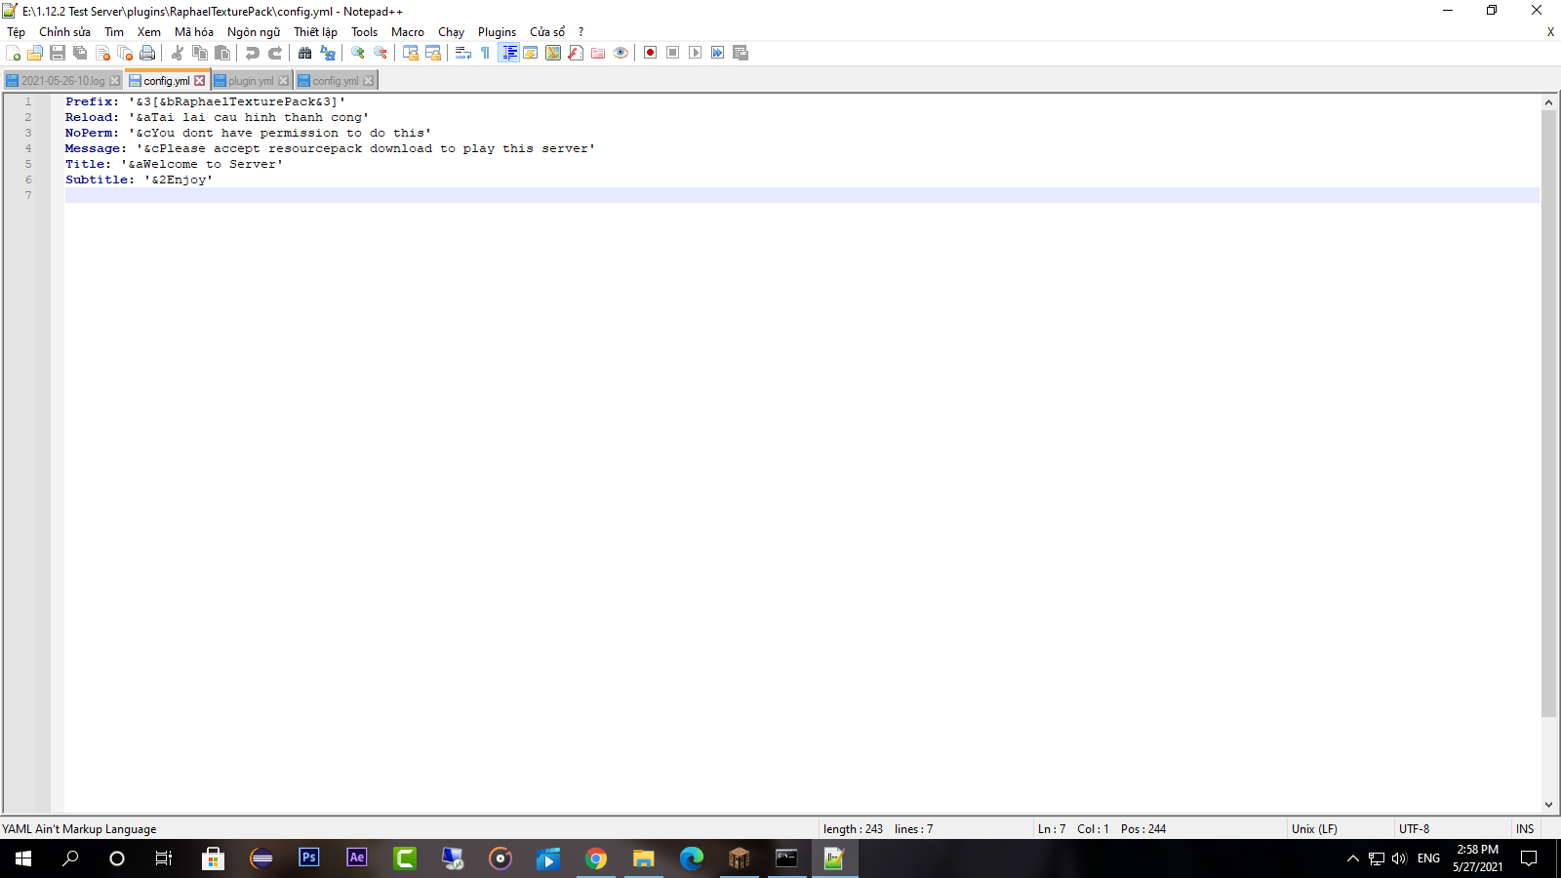Play back the recorded macro
The height and width of the screenshot is (878, 1561).
click(x=696, y=53)
